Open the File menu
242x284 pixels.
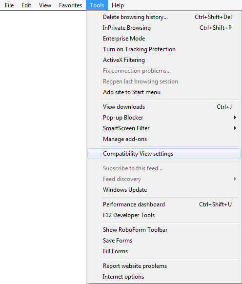click(9, 5)
